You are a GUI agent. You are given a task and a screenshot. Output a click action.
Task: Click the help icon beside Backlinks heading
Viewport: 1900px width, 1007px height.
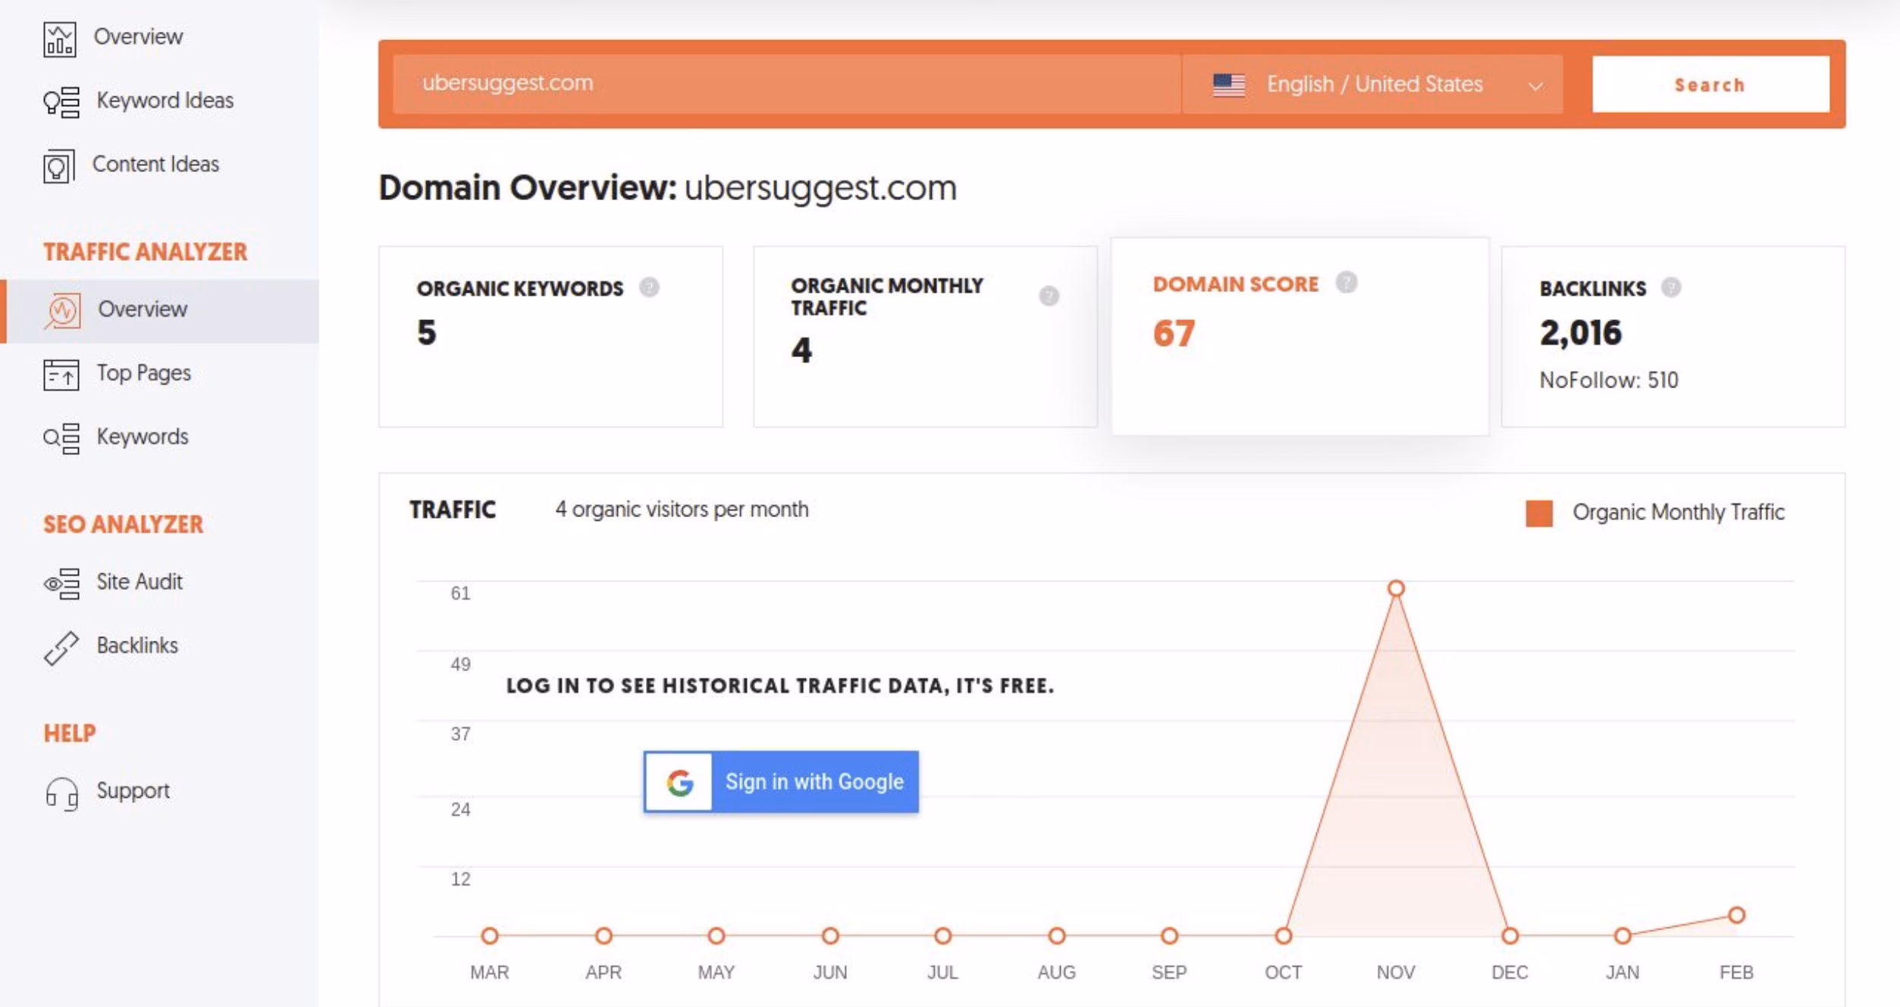[x=1670, y=287]
